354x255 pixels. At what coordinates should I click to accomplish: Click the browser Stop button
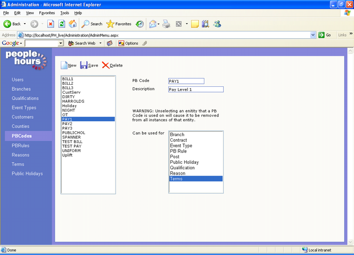(50, 24)
